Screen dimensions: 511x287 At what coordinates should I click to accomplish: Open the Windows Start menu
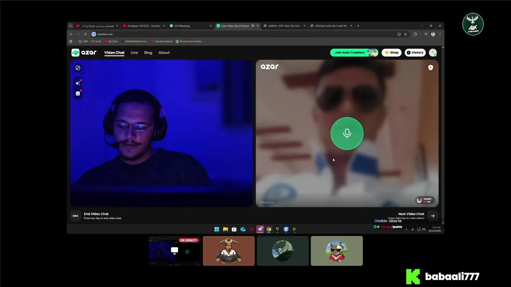(x=217, y=229)
